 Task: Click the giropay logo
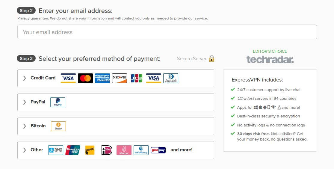(158, 150)
